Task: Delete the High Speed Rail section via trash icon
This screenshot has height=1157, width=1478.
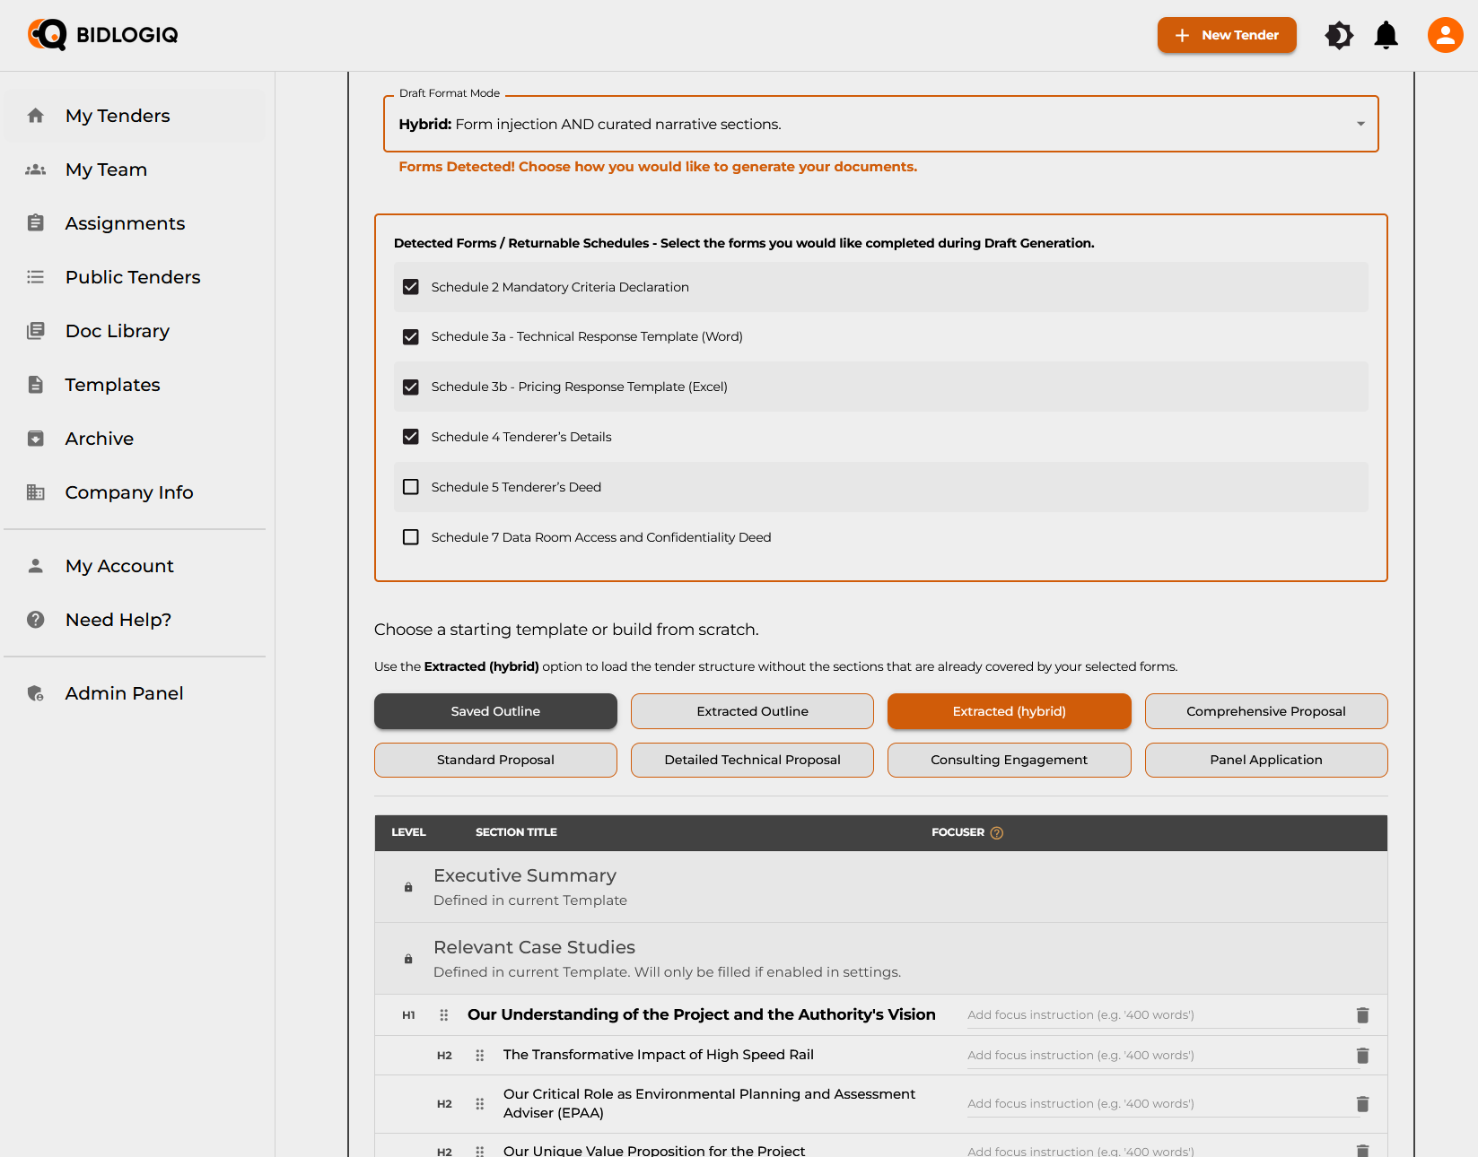Action: 1362,1055
